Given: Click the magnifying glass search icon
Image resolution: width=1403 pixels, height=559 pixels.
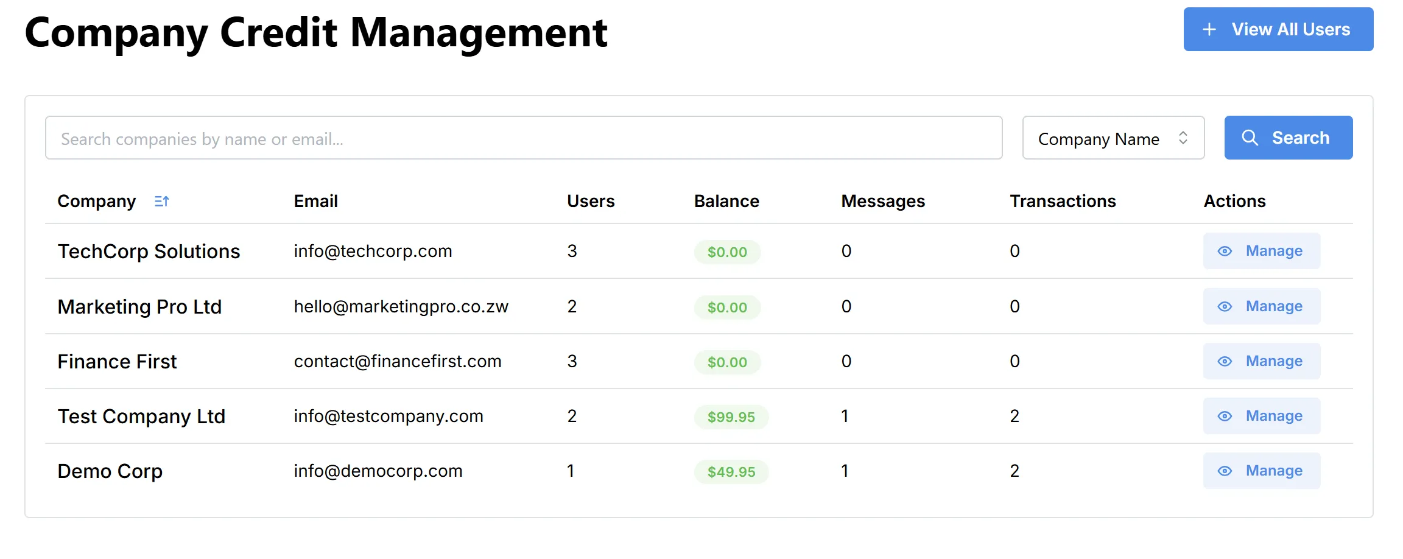Looking at the screenshot, I should click(1250, 138).
